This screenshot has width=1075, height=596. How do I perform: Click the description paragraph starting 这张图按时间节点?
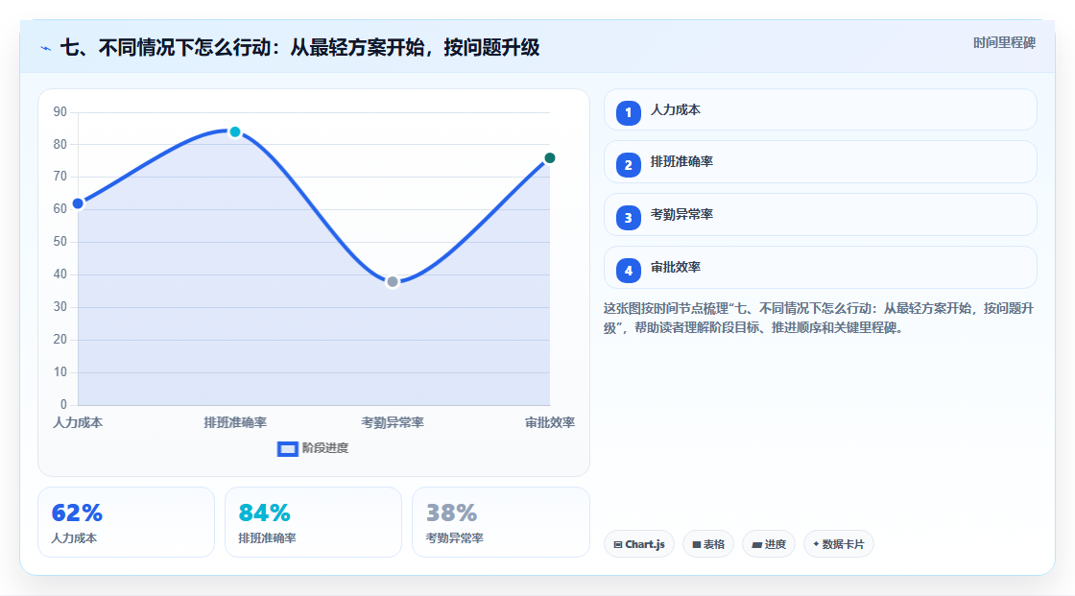818,318
